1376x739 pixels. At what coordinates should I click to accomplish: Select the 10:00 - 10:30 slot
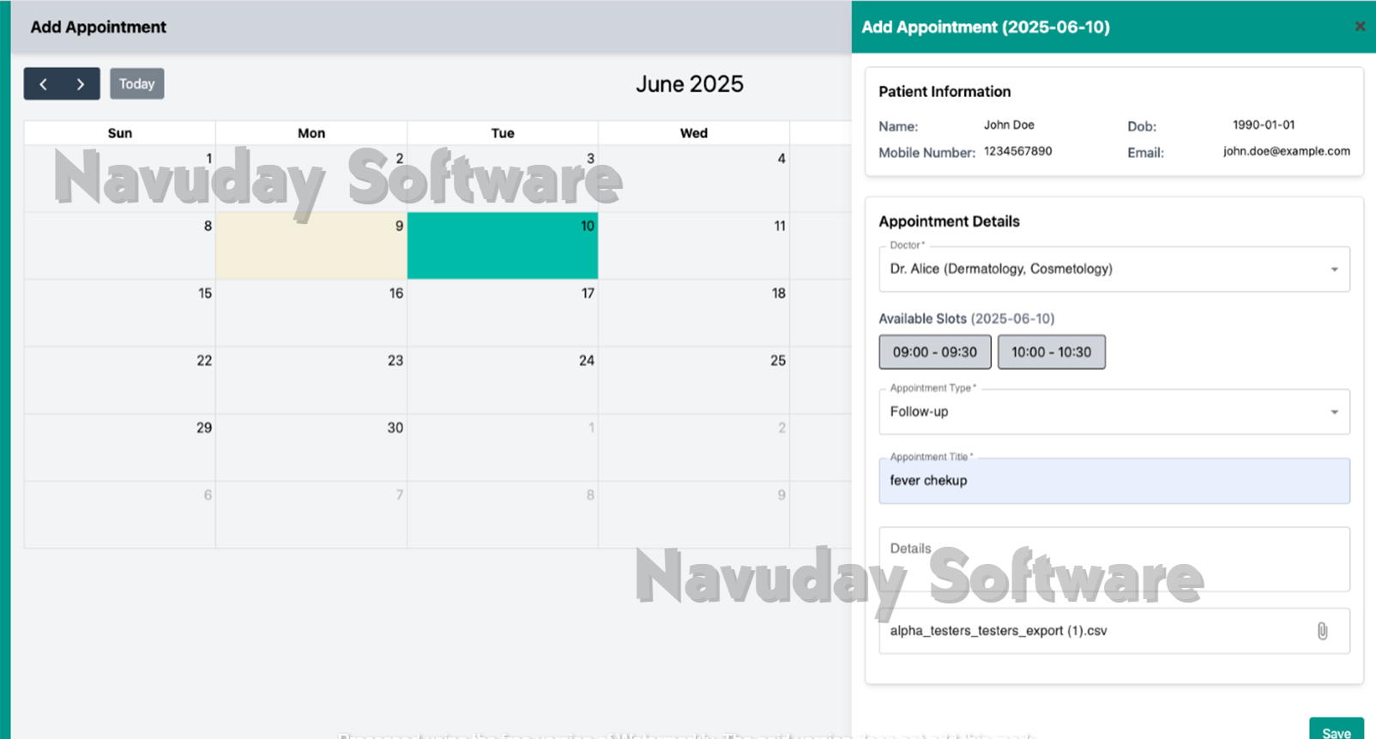[1052, 352]
